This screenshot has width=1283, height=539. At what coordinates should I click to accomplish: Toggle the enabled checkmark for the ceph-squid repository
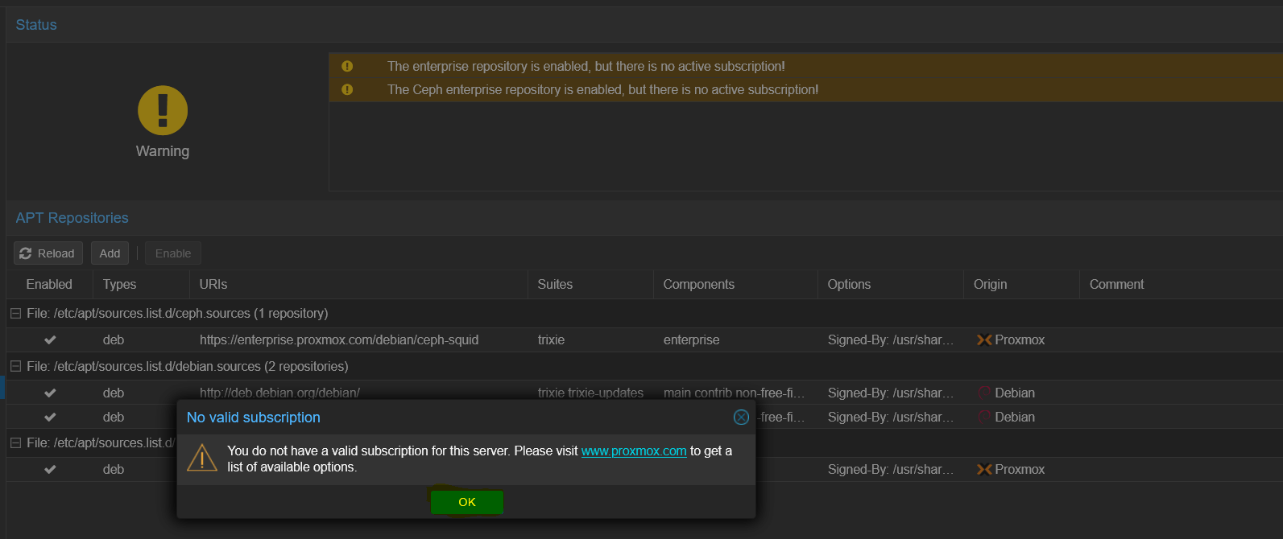pos(50,340)
